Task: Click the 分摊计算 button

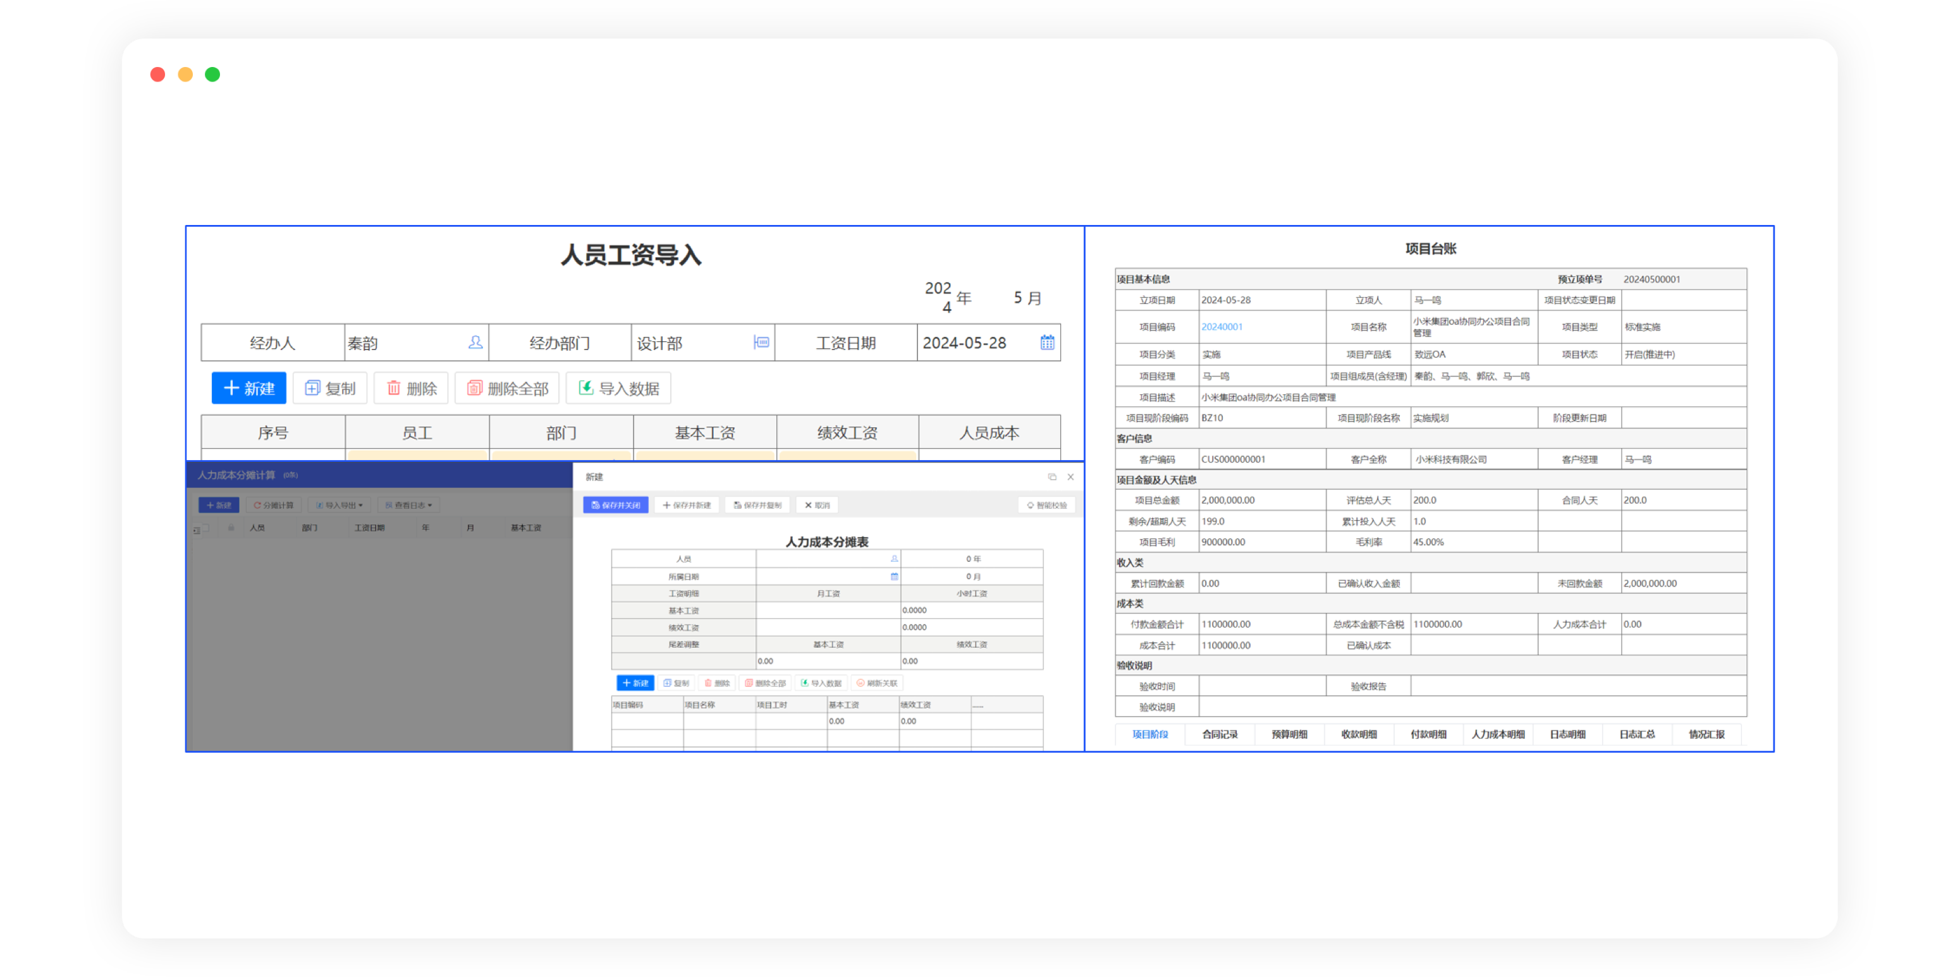Action: coord(274,506)
